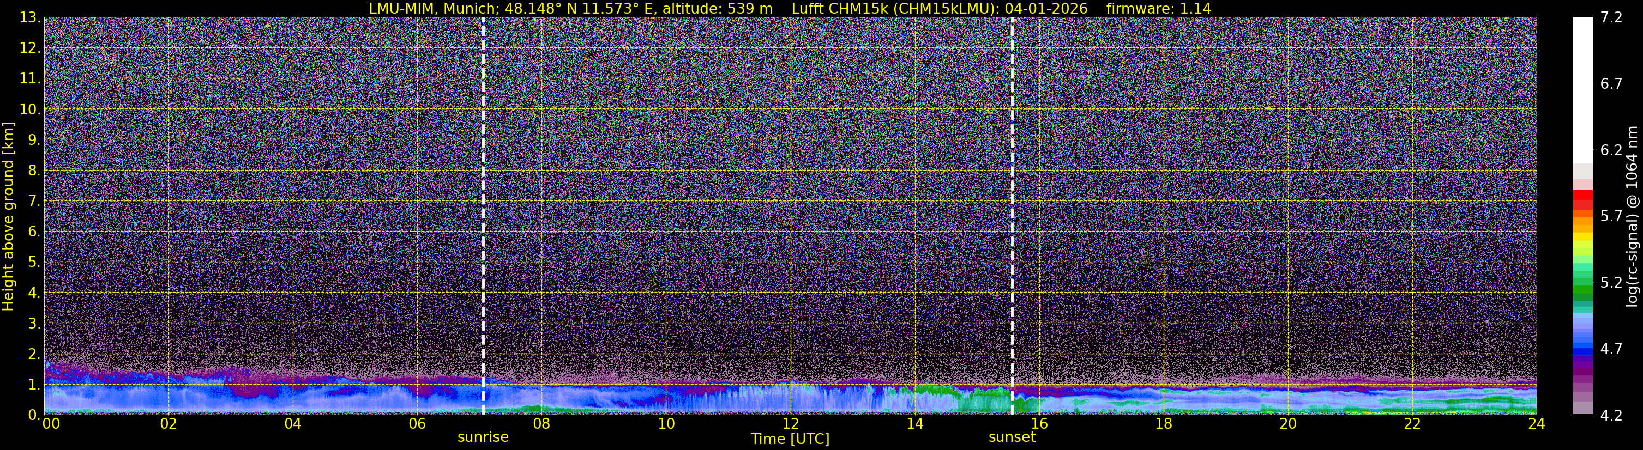
Task: Click the white dashed sunset line
Action: point(1012,215)
